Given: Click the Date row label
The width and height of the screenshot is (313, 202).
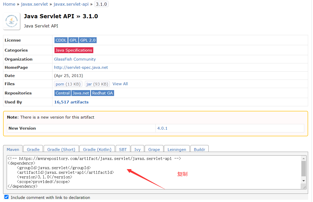Looking at the screenshot, I should pyautogui.click(x=10, y=76).
